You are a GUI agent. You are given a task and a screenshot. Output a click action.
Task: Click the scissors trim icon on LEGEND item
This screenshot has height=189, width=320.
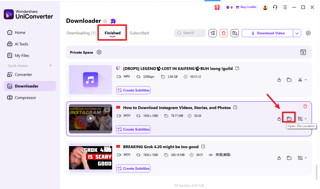(300, 80)
